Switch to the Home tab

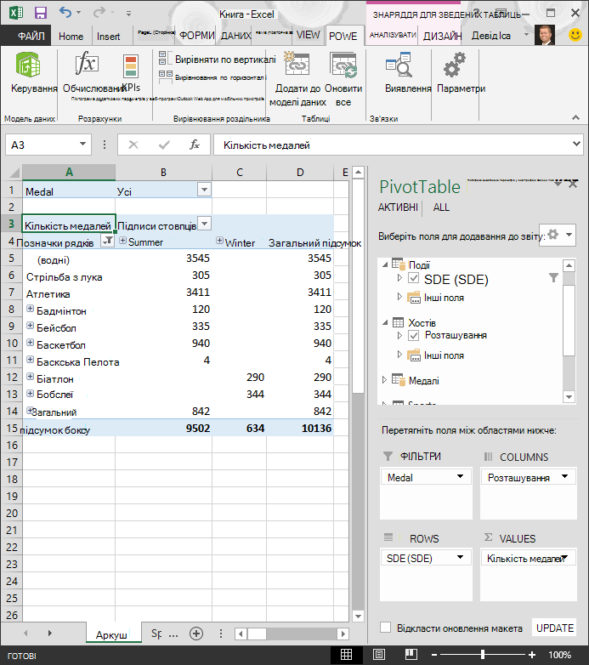71,37
